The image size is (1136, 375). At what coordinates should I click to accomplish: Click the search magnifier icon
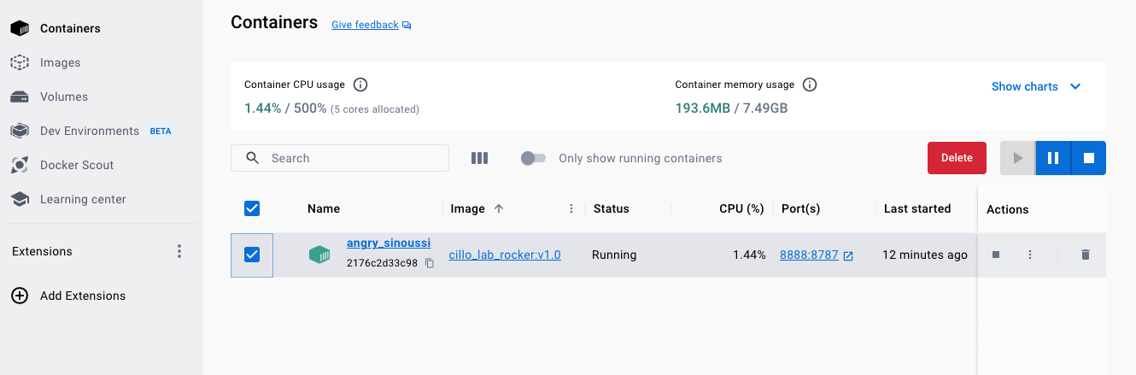(252, 158)
